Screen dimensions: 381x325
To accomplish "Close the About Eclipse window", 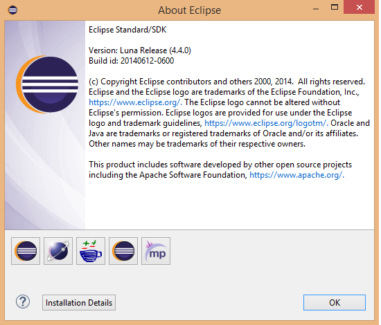I will [359, 8].
